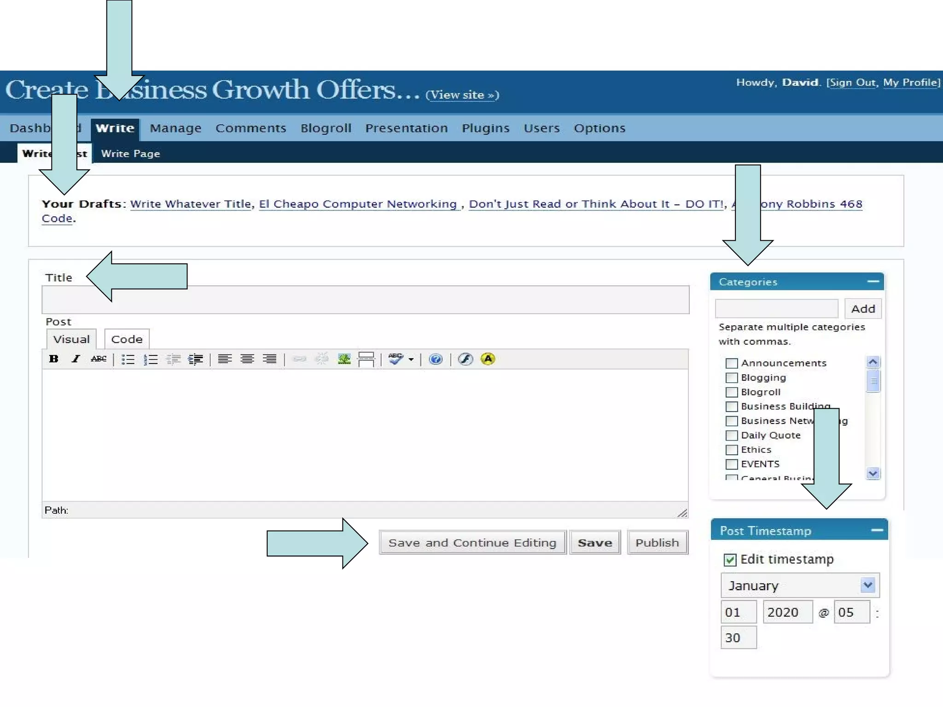Switch to the Code editor tab
The image size is (943, 707).
pos(127,339)
